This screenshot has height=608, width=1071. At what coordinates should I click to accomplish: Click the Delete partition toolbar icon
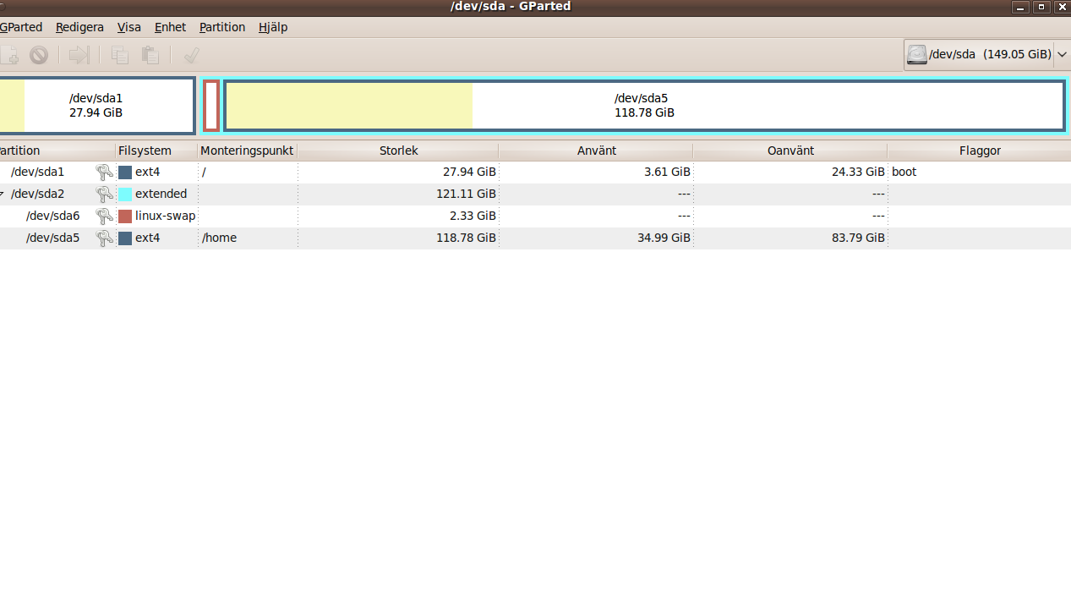coord(39,55)
